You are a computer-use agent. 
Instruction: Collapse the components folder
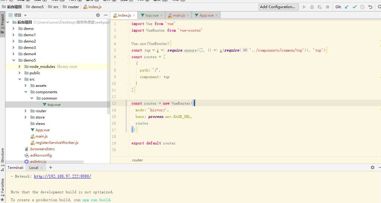pos(26,92)
